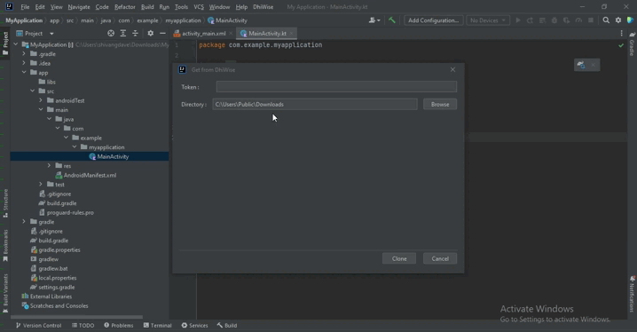Hide the Project panel with minus icon
This screenshot has height=332, width=637.
click(x=162, y=34)
